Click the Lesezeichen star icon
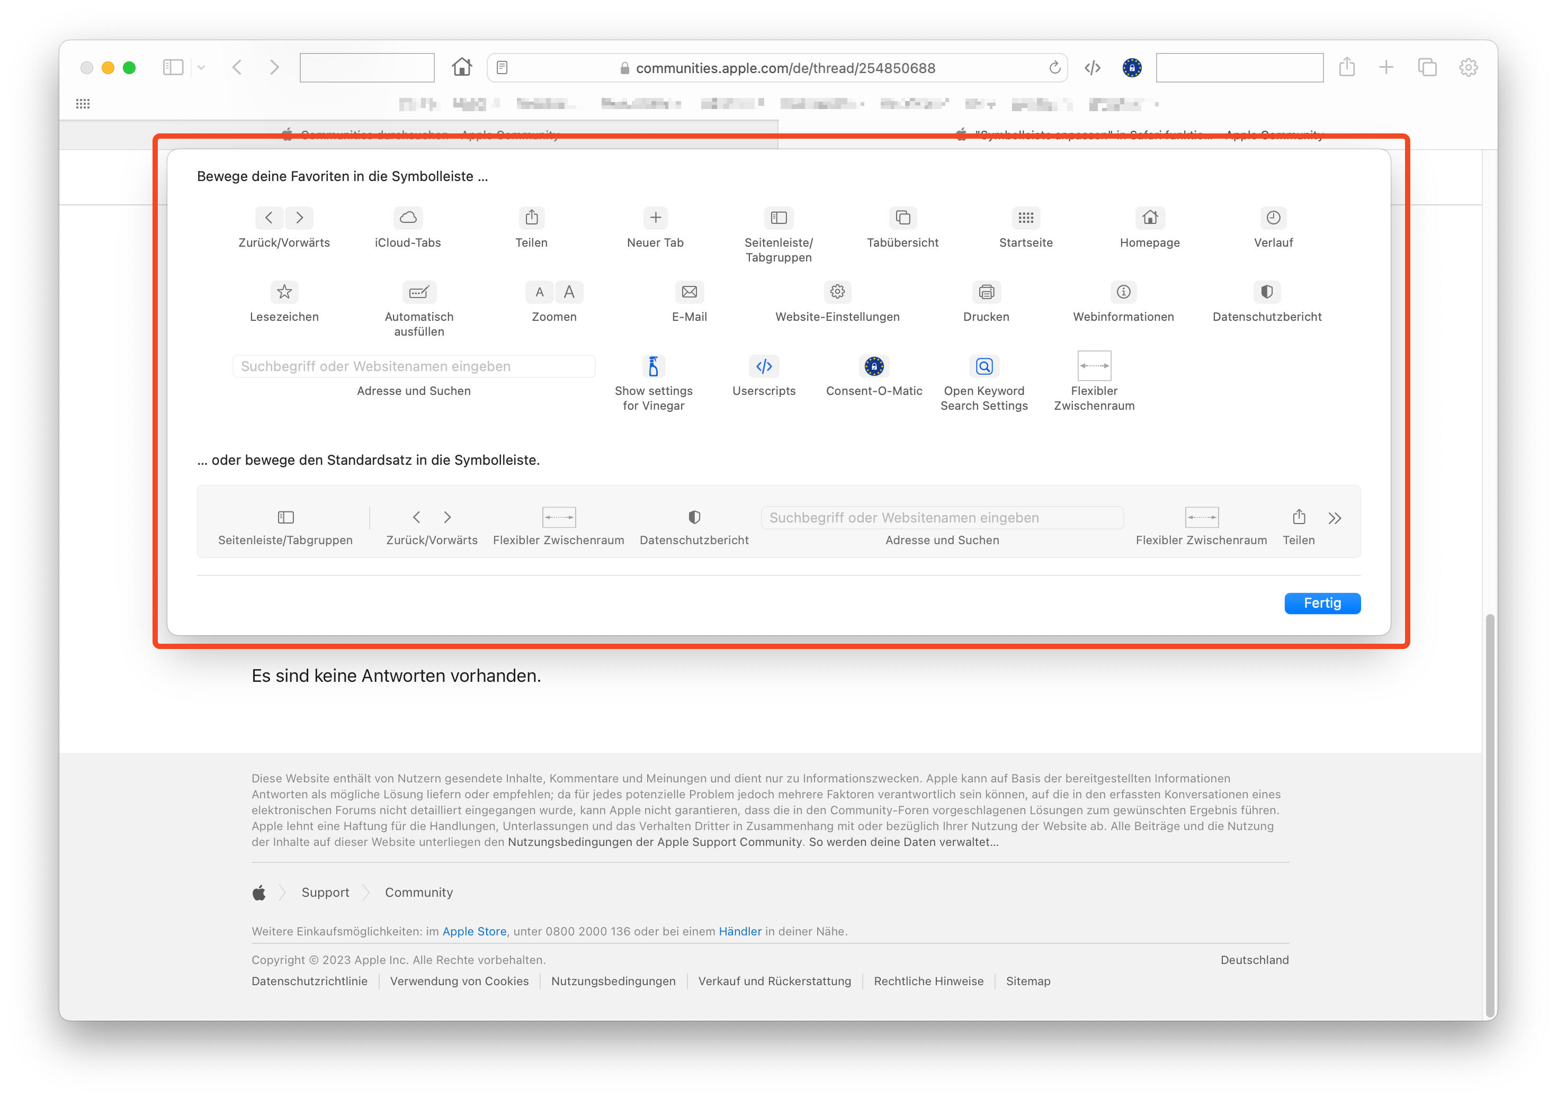Image resolution: width=1557 pixels, height=1099 pixels. click(284, 292)
